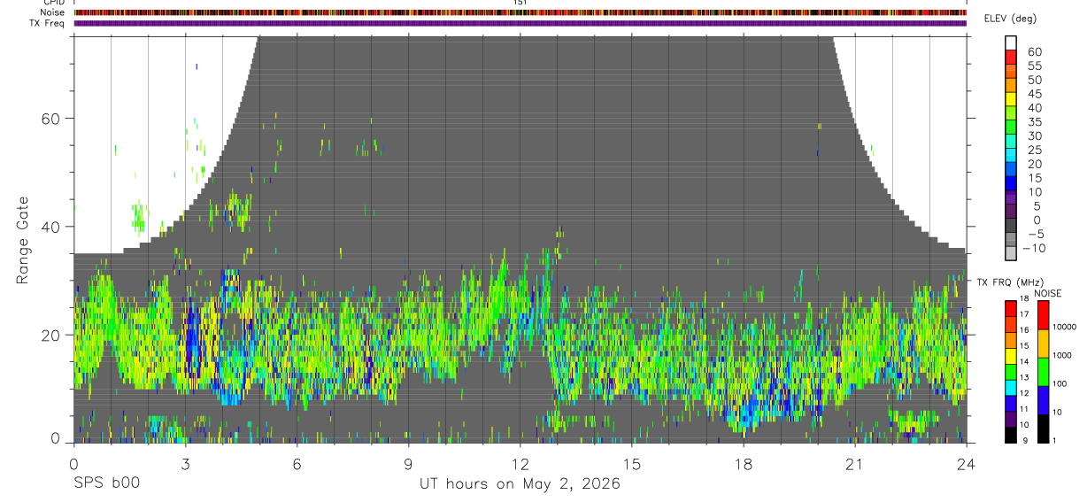Click the 'ELEV (deg)' colorbar title
The image size is (1087, 502).
(1008, 19)
